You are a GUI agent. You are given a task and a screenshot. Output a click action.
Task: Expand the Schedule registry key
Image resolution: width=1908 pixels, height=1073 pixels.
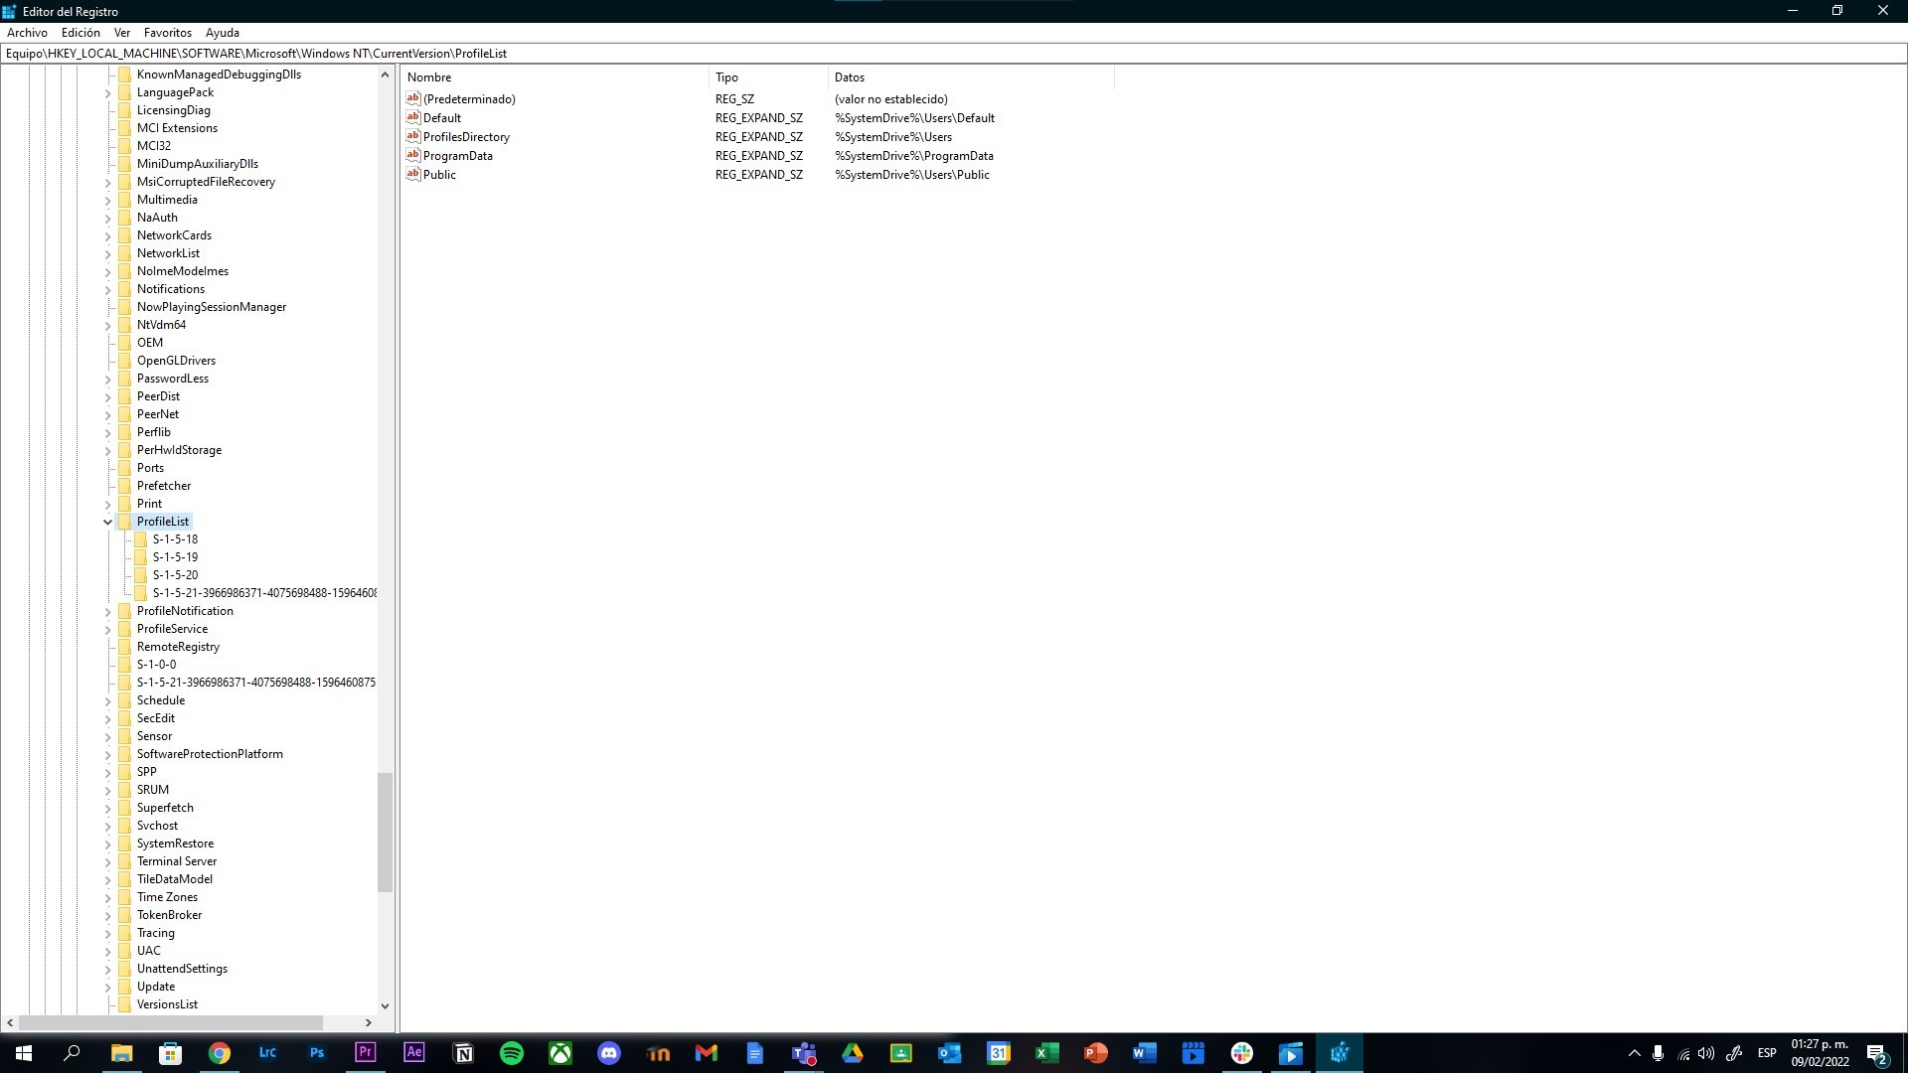(107, 700)
